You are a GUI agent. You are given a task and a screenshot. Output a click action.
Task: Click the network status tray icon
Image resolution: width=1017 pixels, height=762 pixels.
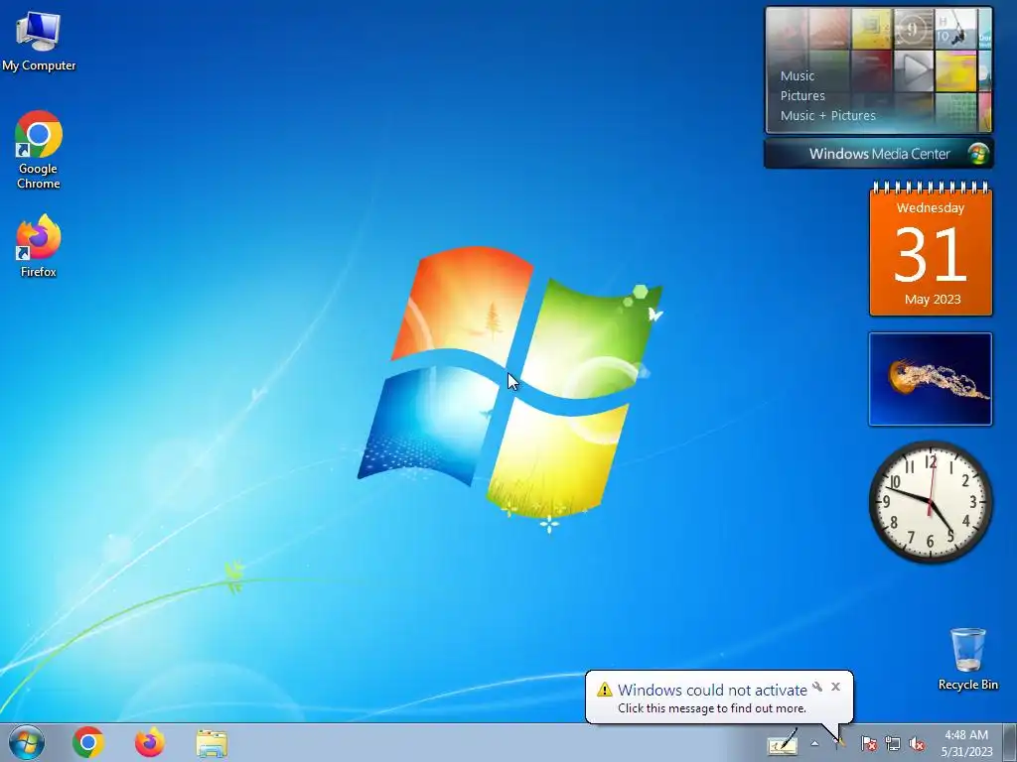tap(893, 743)
